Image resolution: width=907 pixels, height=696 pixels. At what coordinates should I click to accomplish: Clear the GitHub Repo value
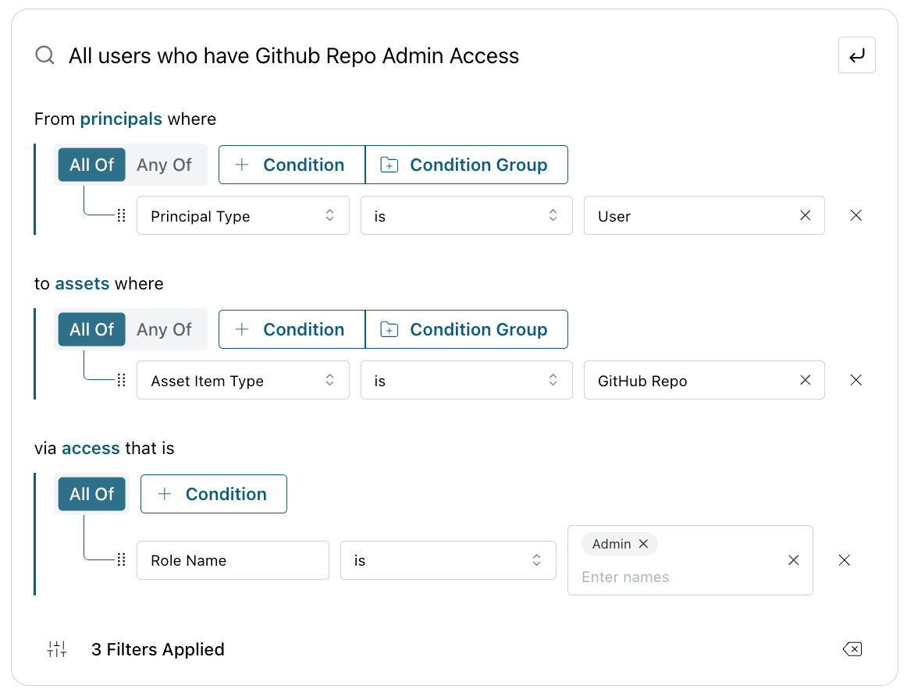(805, 380)
